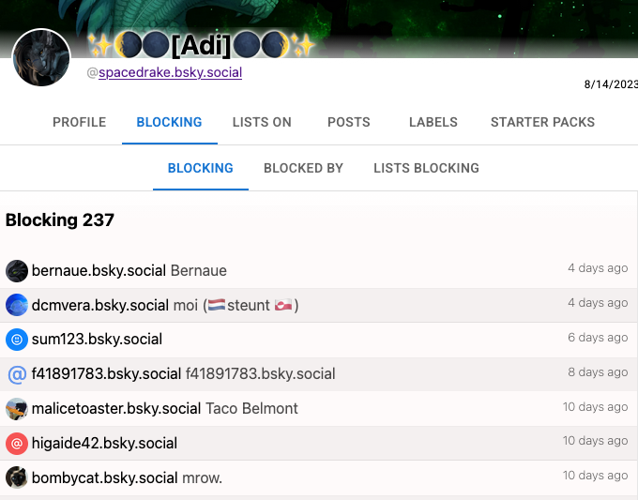Click the display name Taco Belmont

point(251,408)
